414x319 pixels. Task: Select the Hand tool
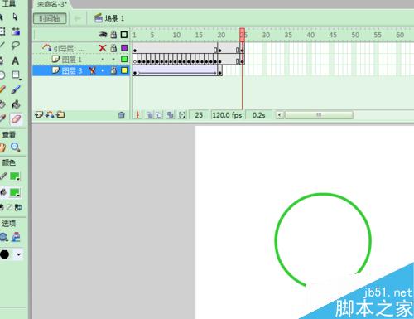pos(2,147)
